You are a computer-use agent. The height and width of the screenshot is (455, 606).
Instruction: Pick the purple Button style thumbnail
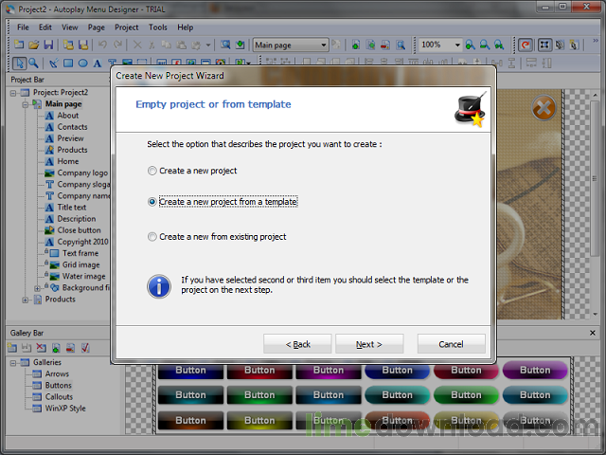click(x=534, y=371)
